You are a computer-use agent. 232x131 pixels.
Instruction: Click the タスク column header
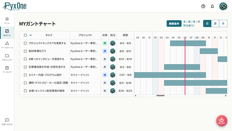[49, 35]
